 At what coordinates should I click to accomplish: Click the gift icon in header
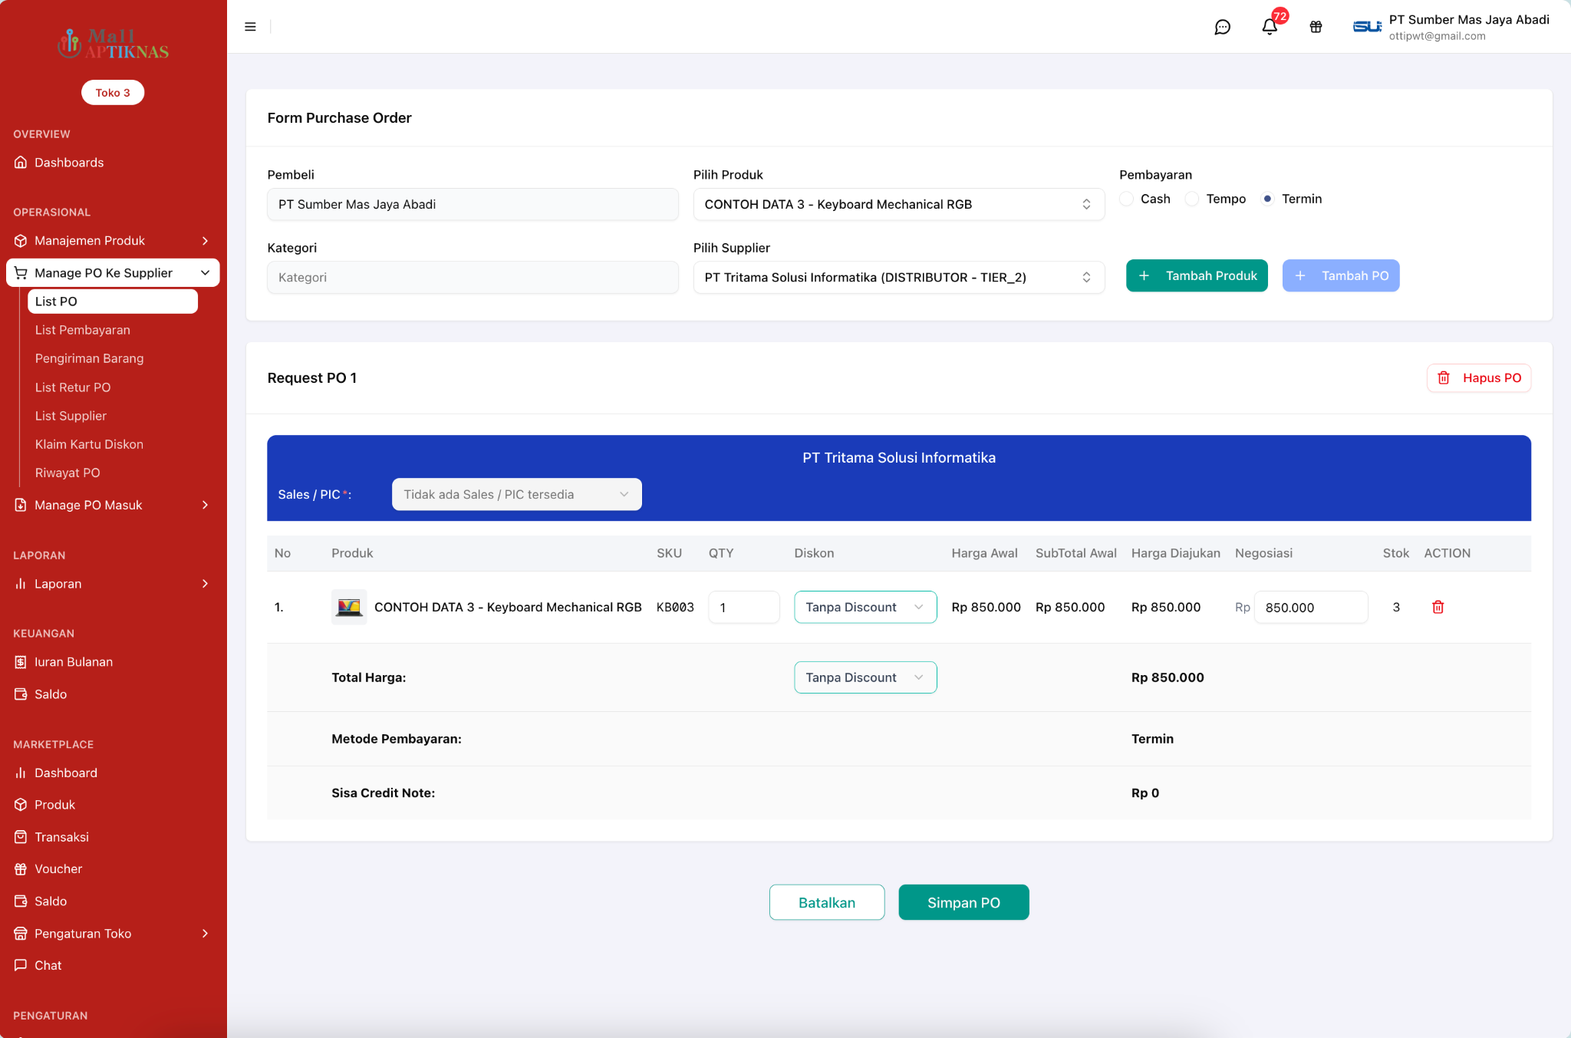(x=1316, y=28)
